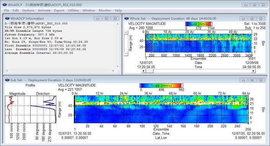Click the Whole Set end date '12/09/08'
The height and width of the screenshot is (146, 270).
coord(252,63)
